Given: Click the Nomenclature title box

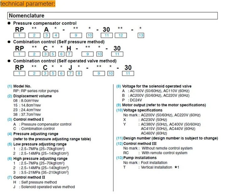Looking at the screenshot, I should pos(112,16).
